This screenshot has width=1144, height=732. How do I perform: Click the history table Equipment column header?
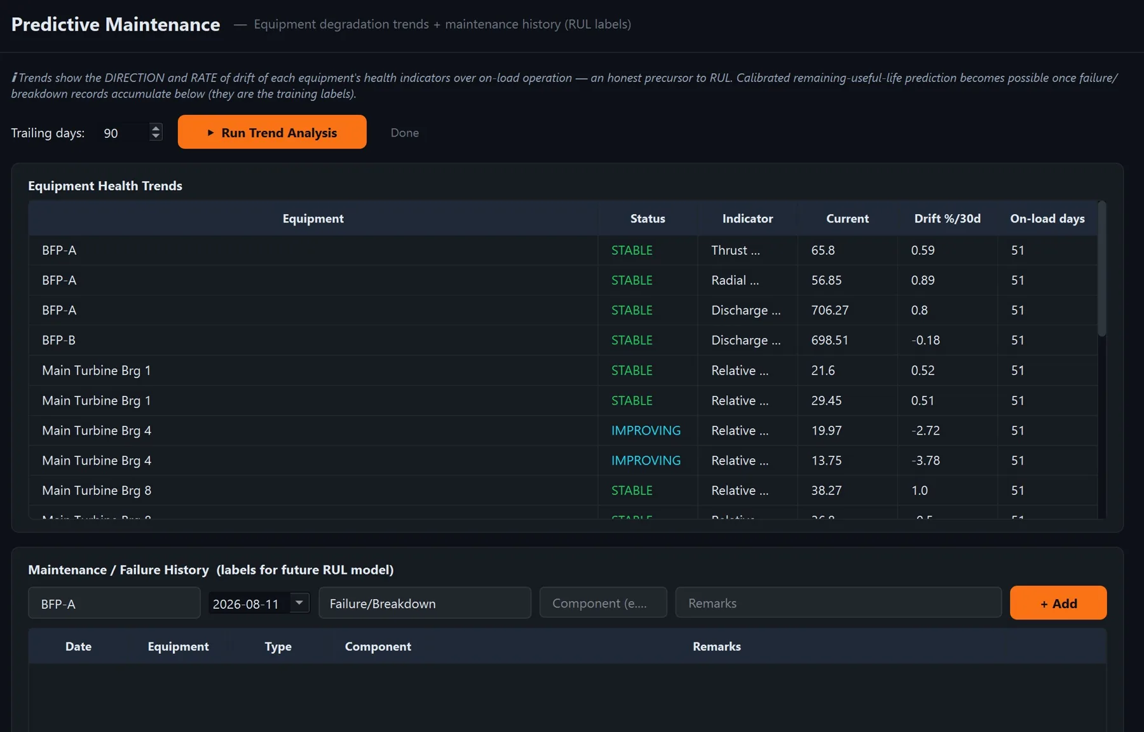coord(178,646)
